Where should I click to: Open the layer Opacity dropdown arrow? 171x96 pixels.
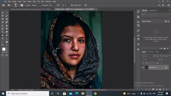(169, 59)
